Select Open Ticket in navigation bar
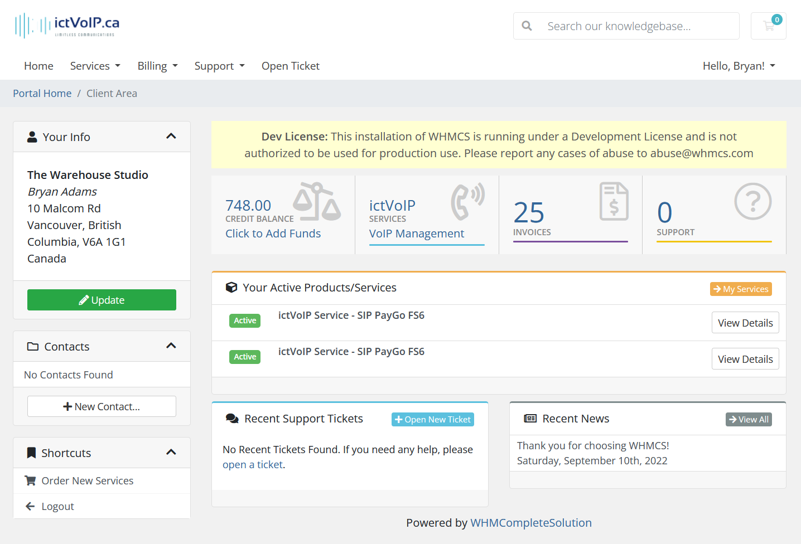The width and height of the screenshot is (801, 544). click(291, 66)
